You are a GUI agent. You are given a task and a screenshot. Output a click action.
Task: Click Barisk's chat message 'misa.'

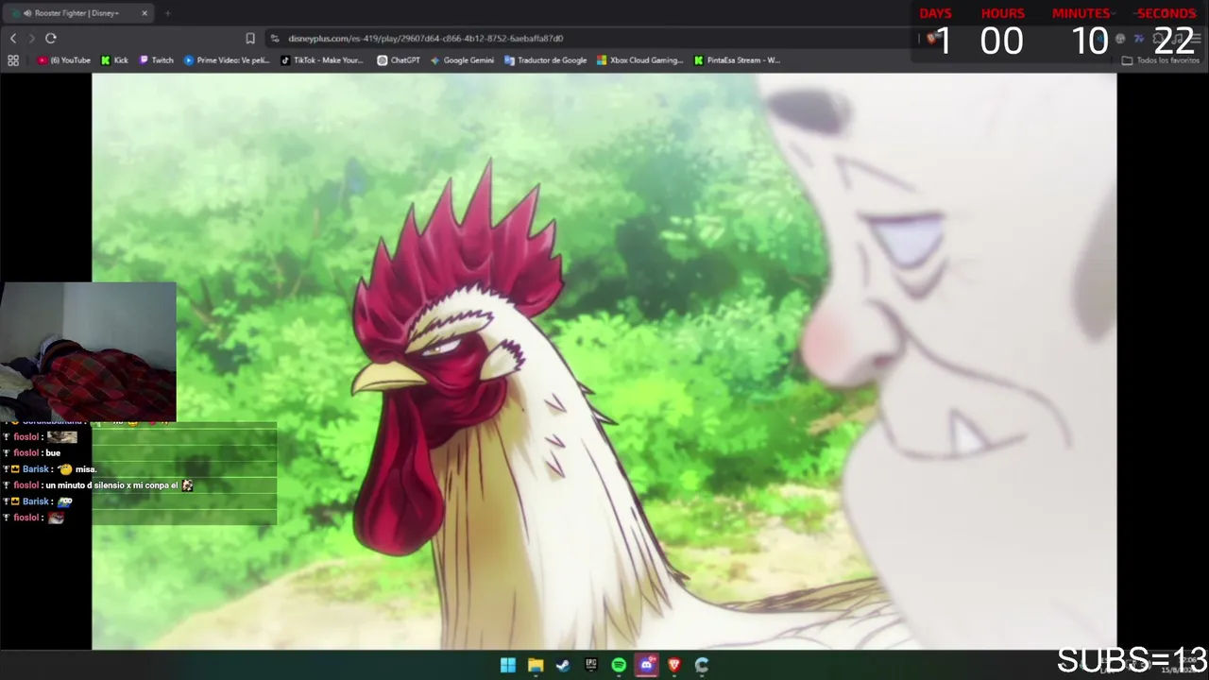pyautogui.click(x=50, y=469)
